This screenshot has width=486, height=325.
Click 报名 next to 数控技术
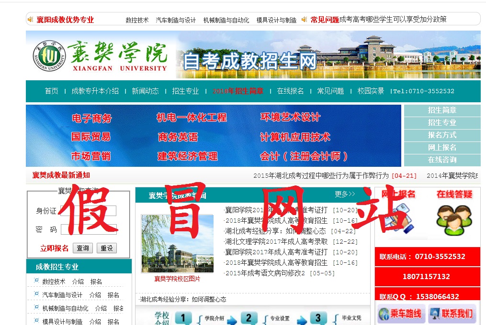[x=96, y=282]
